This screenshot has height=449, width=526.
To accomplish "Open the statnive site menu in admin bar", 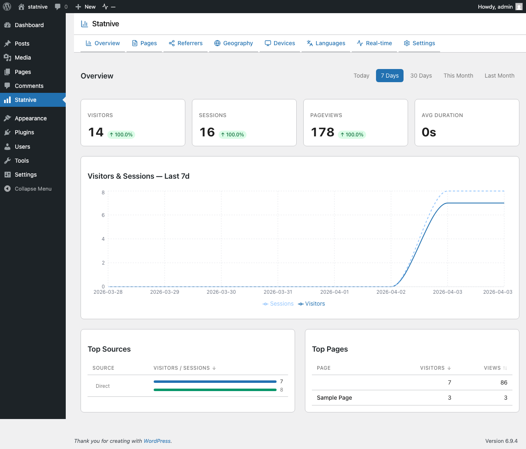I will (33, 7).
